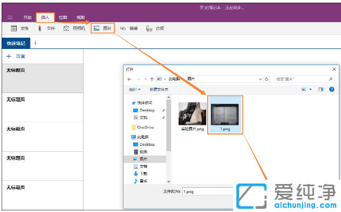
Task: Refresh the folder view
Action: tap(267, 79)
